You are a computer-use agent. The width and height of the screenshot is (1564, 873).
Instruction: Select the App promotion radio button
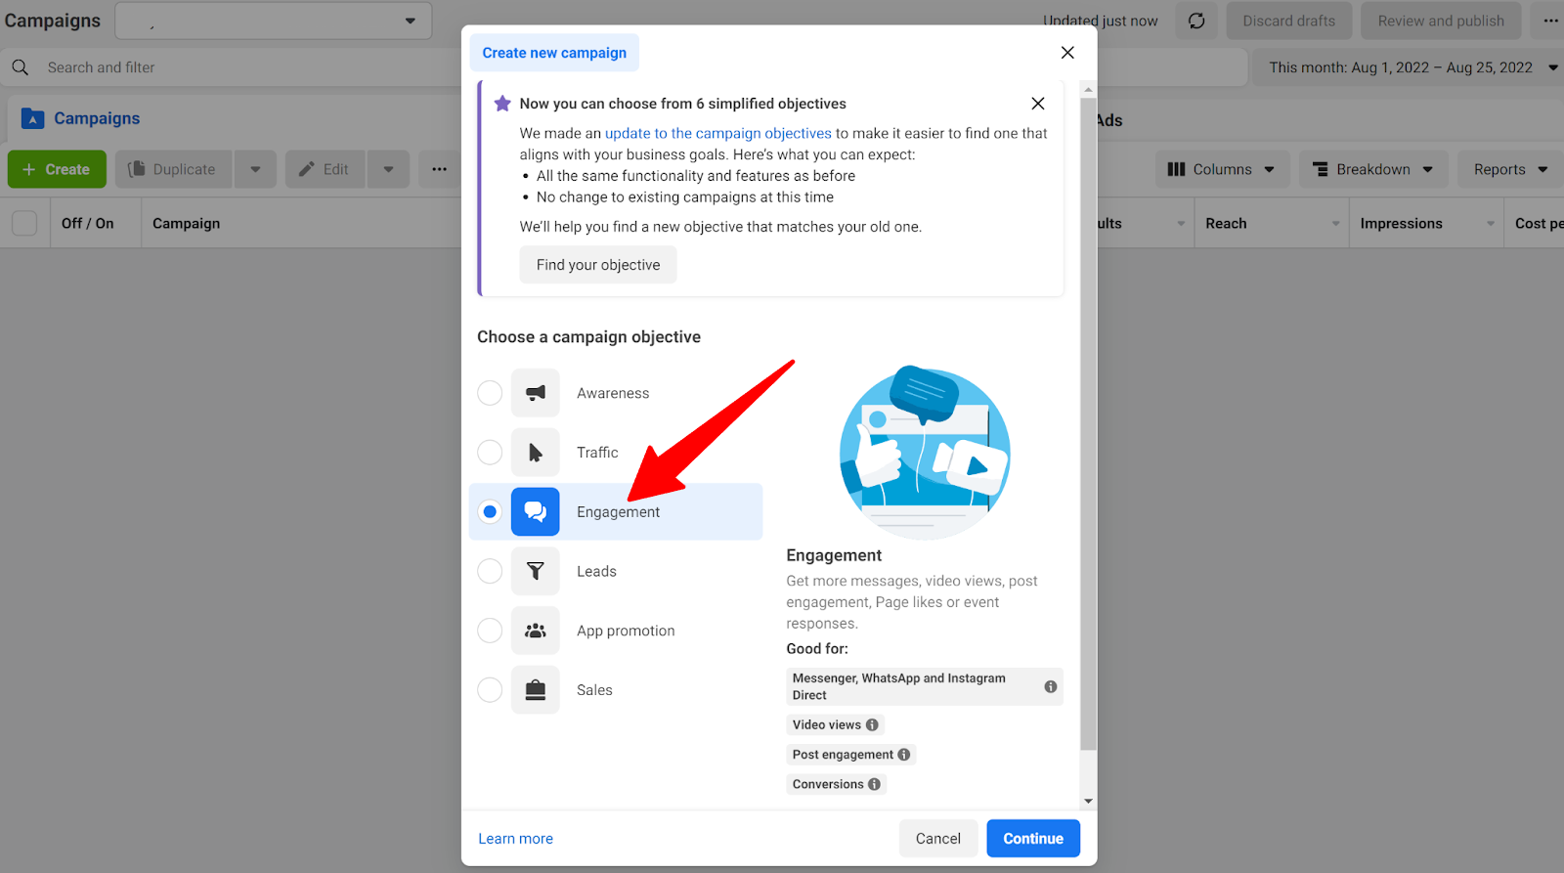point(490,631)
